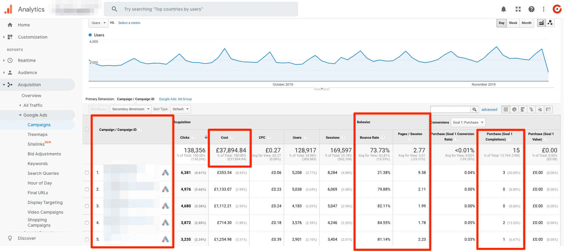This screenshot has width=564, height=251.
Task: Click the help question mark icon
Action: [x=531, y=9]
